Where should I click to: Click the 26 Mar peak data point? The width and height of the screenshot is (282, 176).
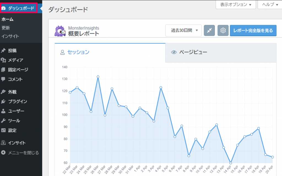(98, 77)
